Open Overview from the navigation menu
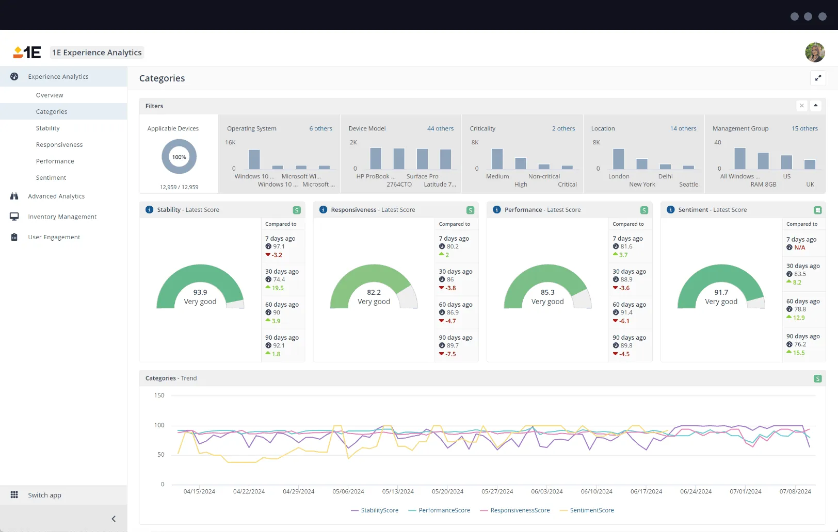This screenshot has width=838, height=532. coord(50,95)
